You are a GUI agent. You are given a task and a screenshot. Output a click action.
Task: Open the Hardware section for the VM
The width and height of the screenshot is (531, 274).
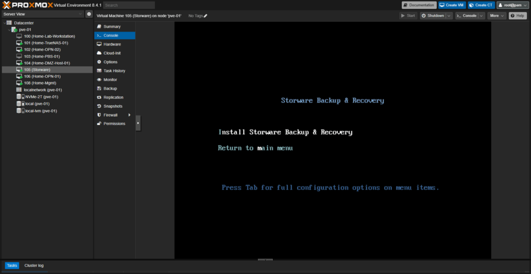pos(111,44)
